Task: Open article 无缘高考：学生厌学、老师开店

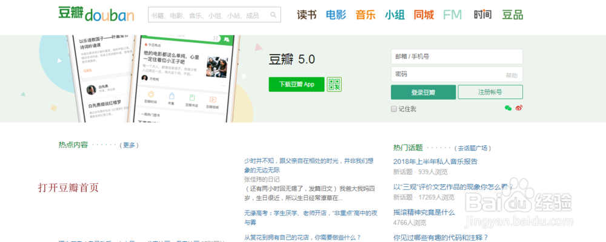Action: (x=310, y=218)
